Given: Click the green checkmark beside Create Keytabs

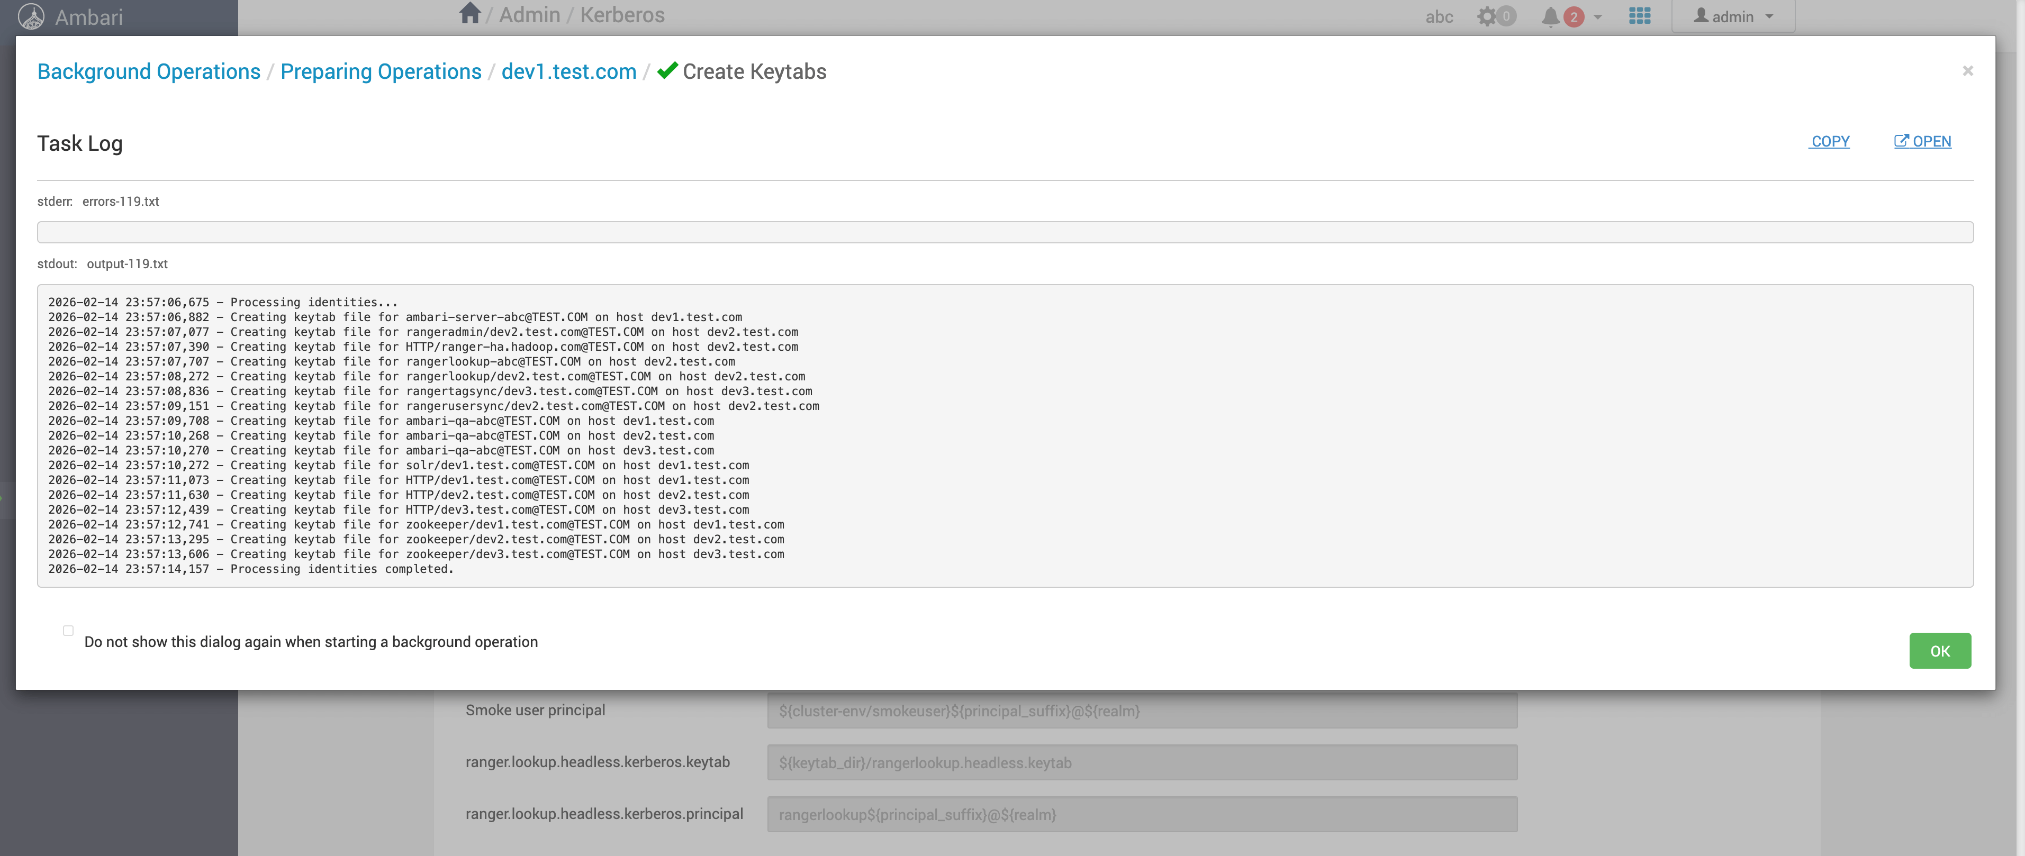Looking at the screenshot, I should (x=667, y=71).
